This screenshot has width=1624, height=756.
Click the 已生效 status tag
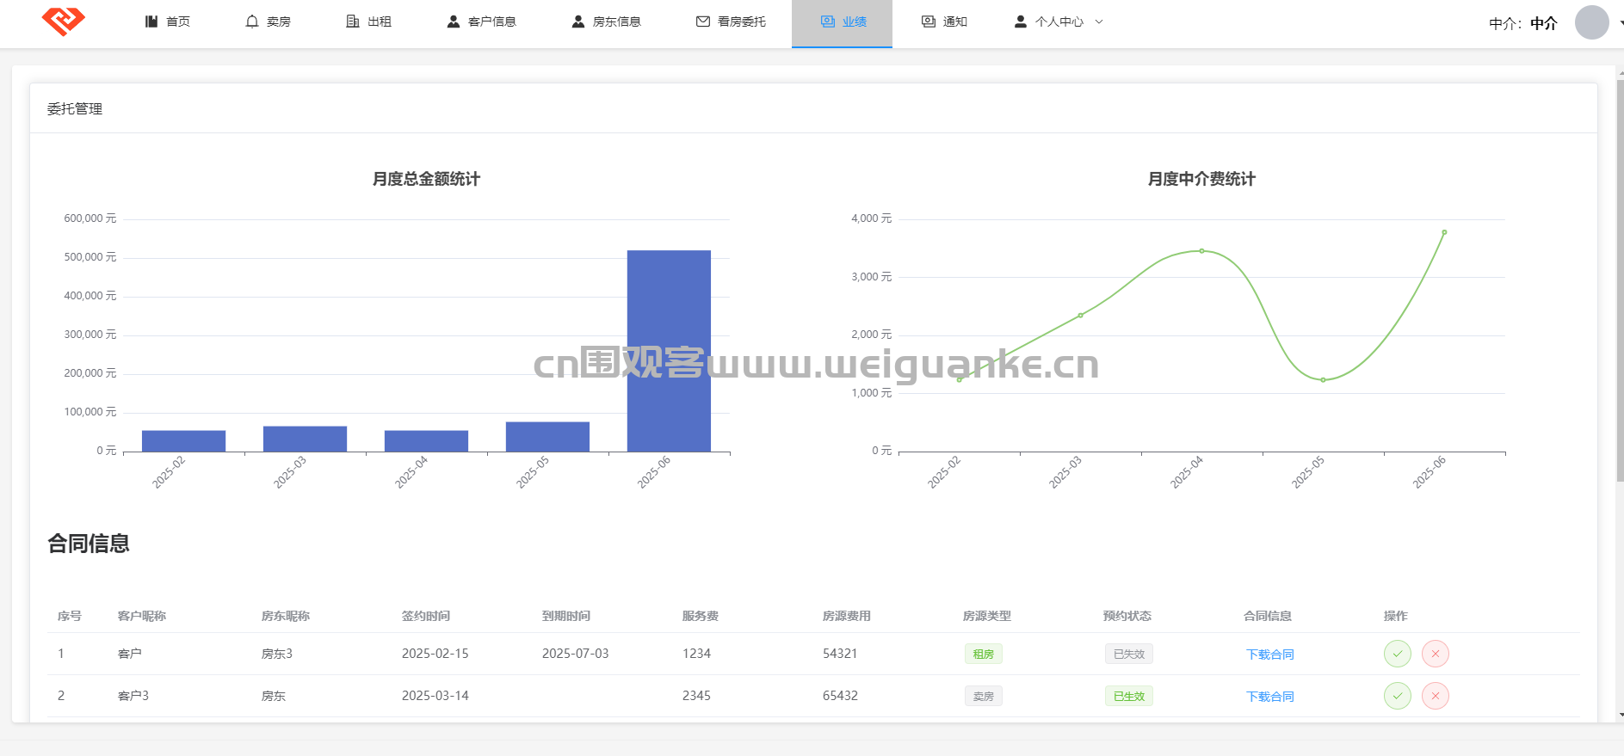[1129, 696]
